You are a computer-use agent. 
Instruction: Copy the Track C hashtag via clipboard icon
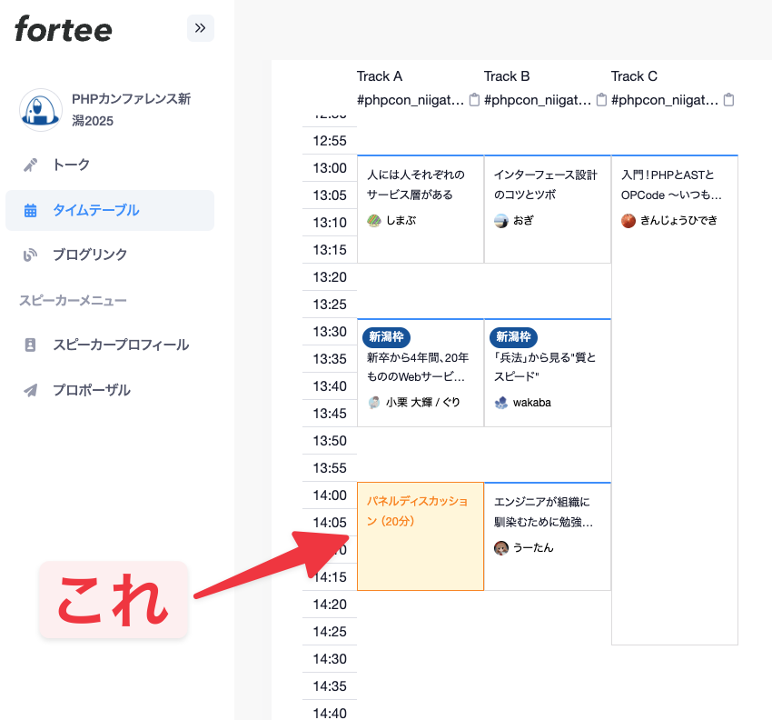click(x=728, y=100)
